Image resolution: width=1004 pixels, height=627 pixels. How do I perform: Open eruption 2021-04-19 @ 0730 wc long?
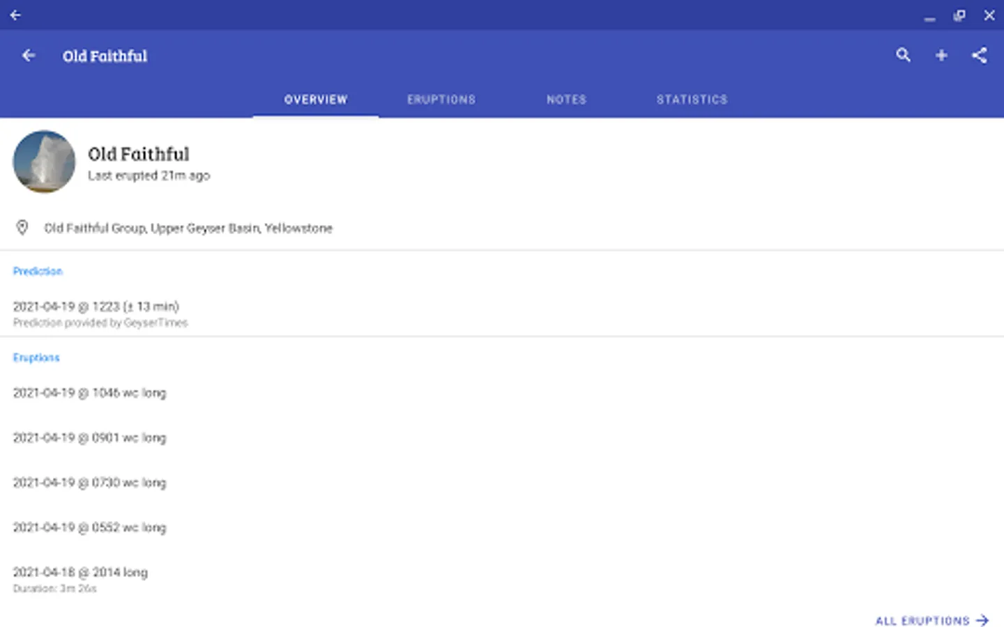[x=502, y=482]
